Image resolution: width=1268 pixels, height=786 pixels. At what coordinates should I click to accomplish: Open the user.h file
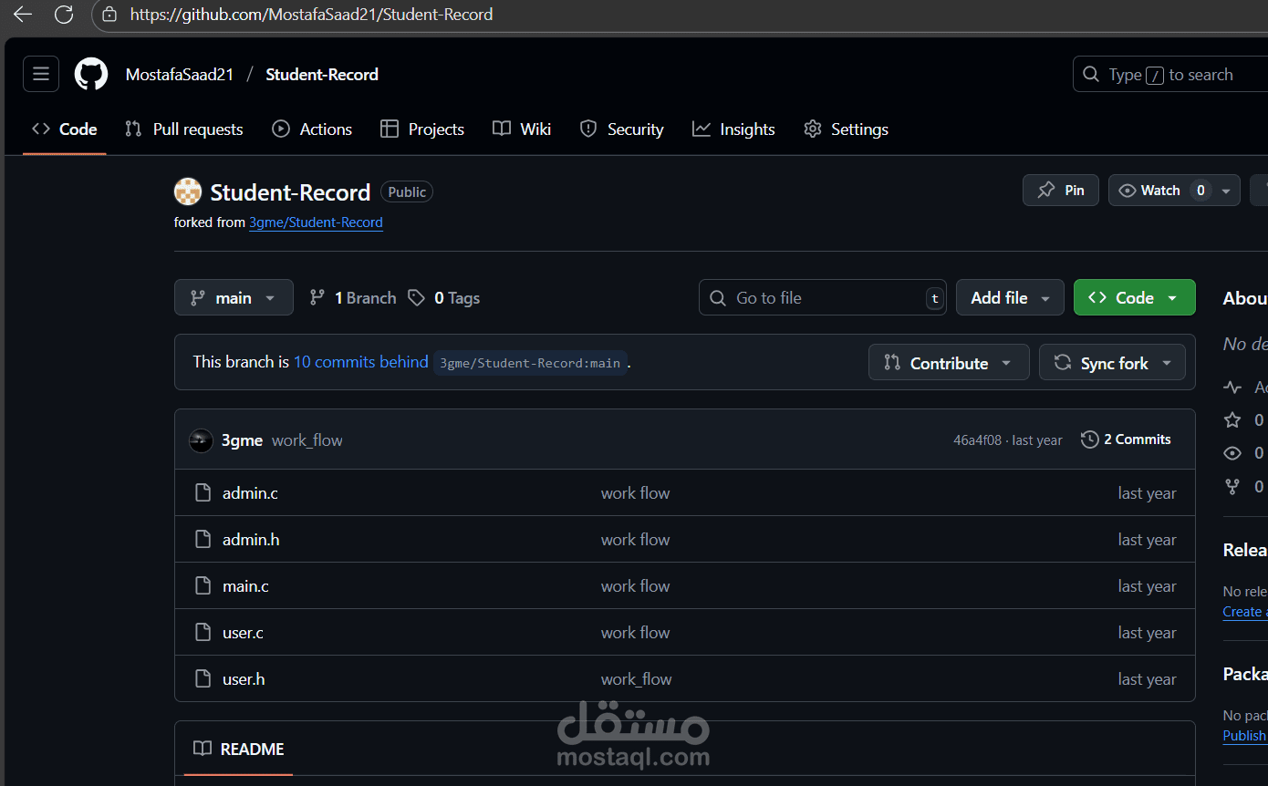tap(244, 679)
